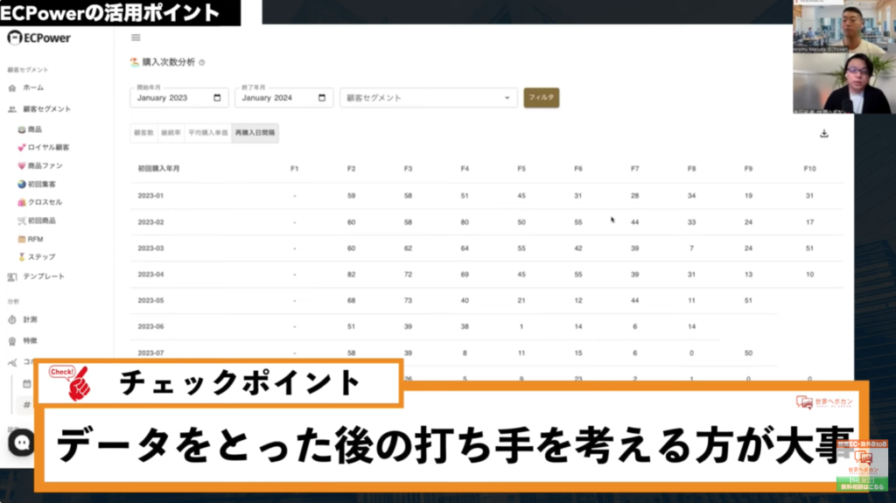896x503 pixels.
Task: Open the 計測 stopwatch item under 分析
Action: (23, 320)
